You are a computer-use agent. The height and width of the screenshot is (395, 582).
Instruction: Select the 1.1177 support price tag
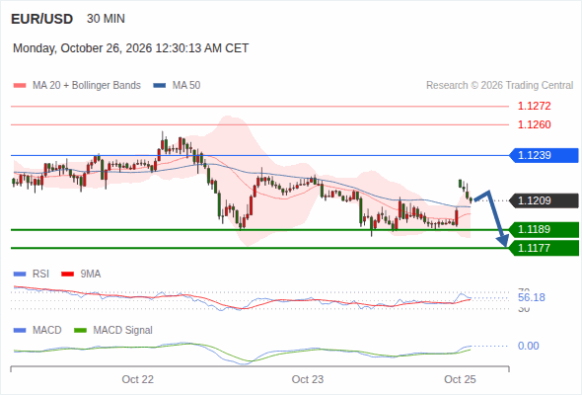tap(544, 248)
